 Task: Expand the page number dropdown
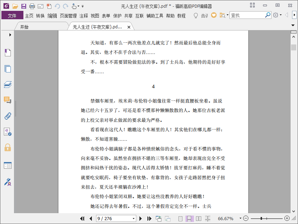133,218
